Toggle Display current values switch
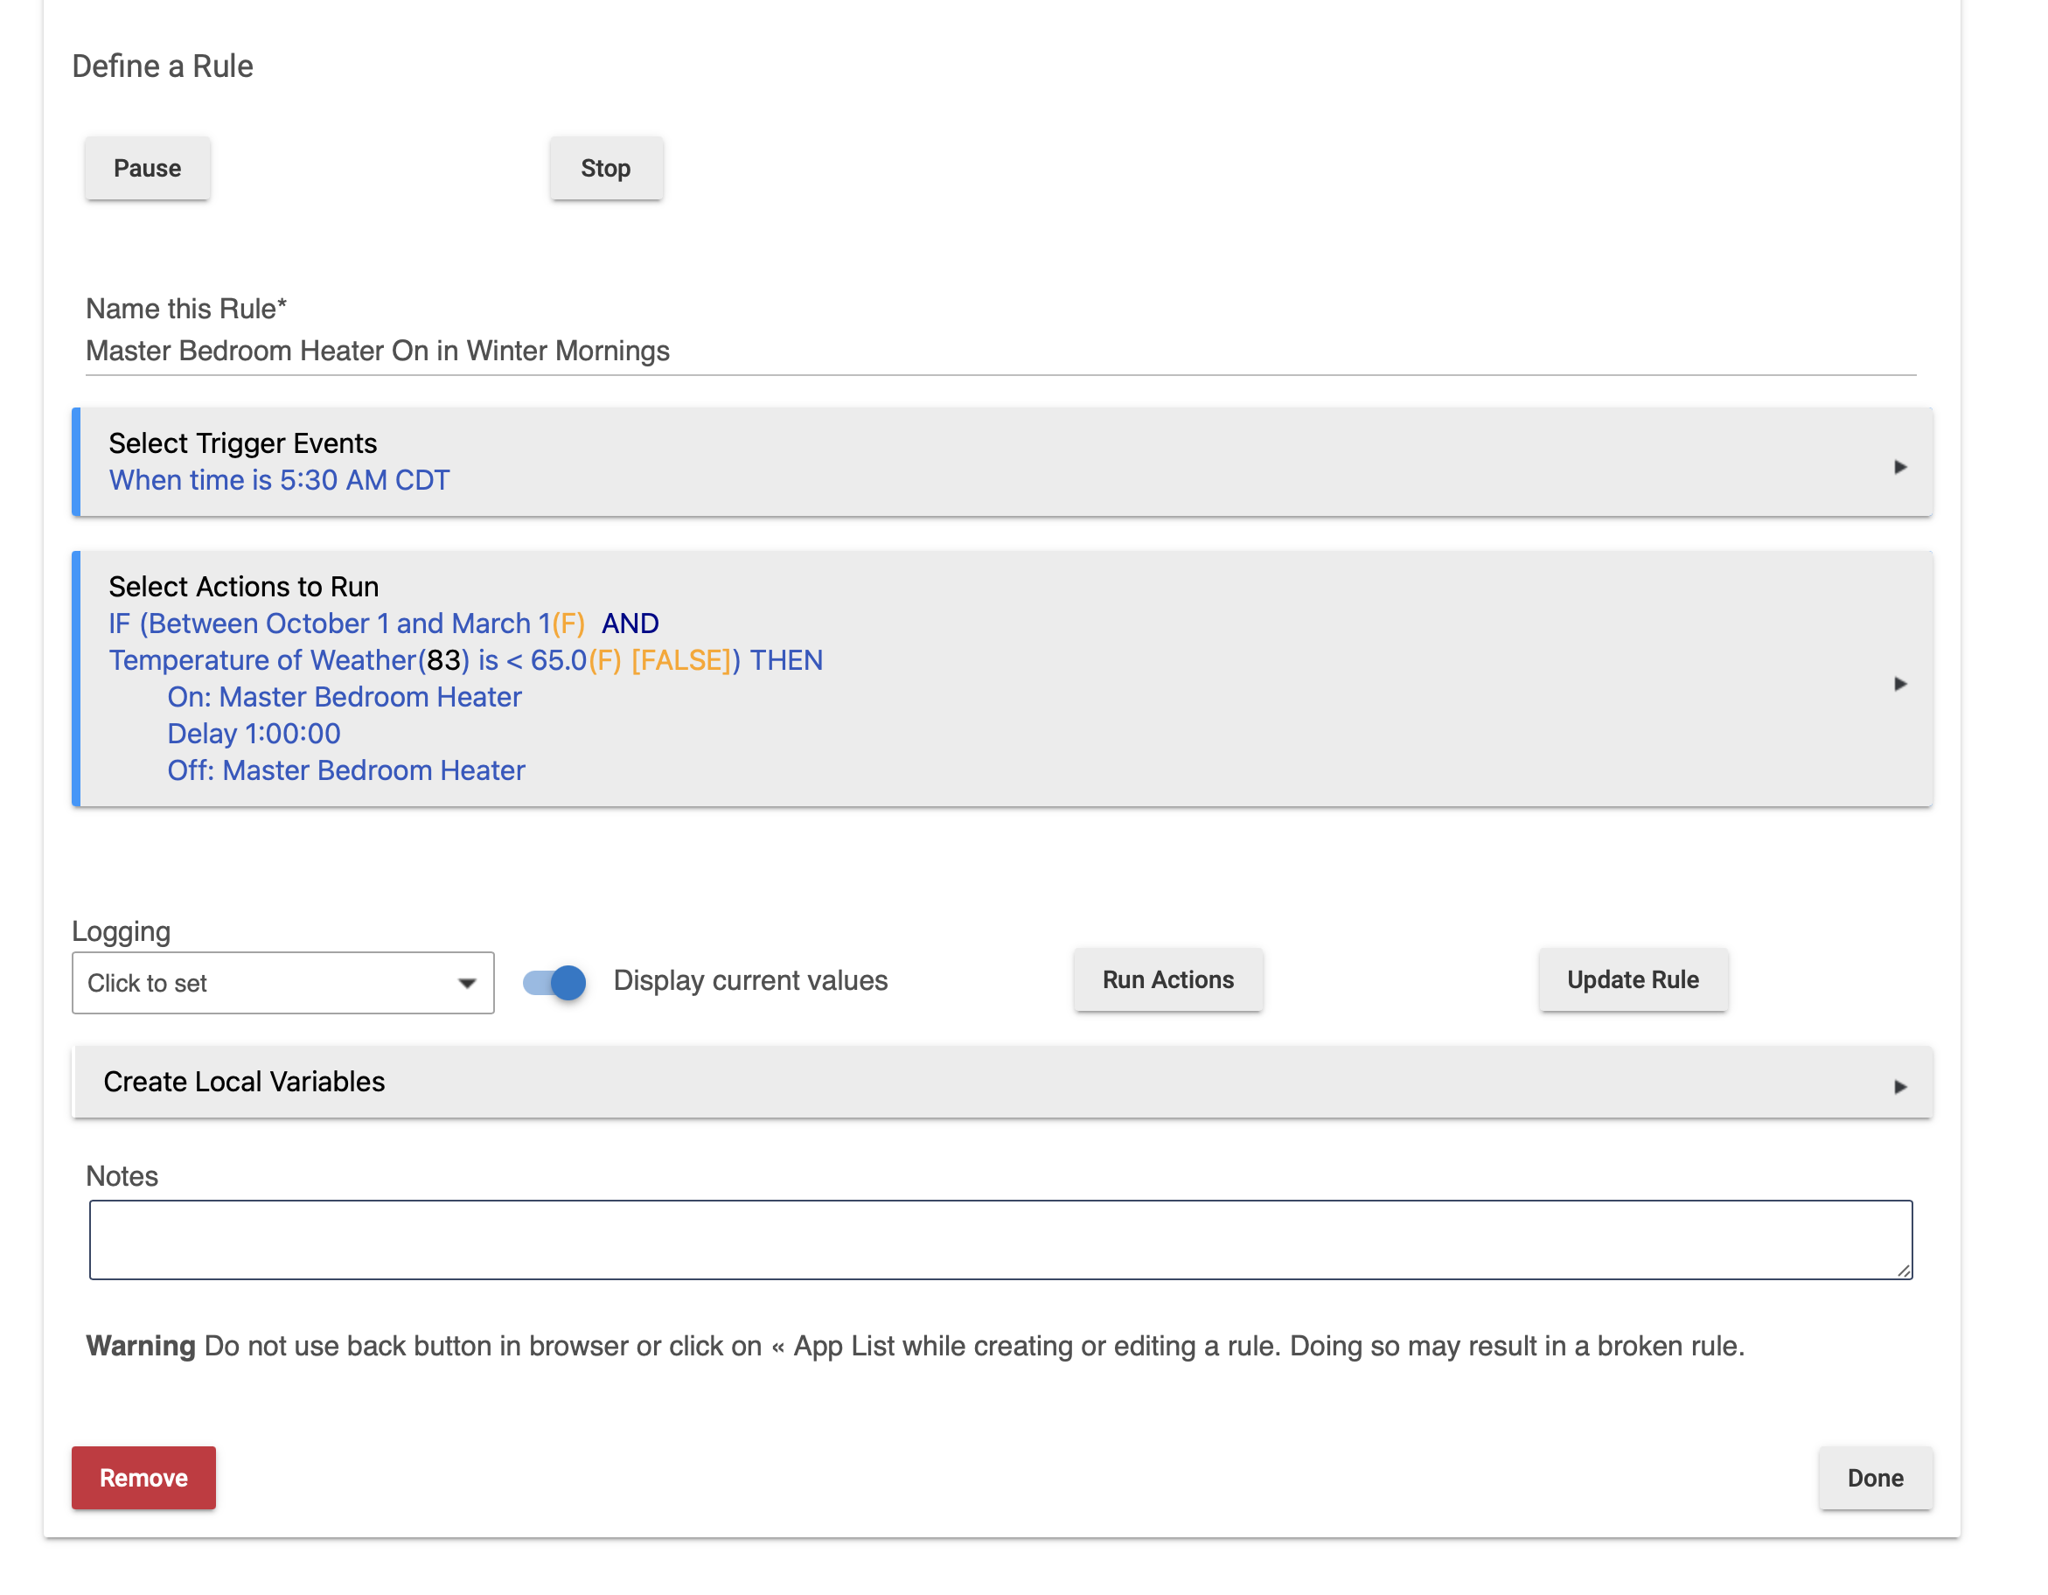 [x=554, y=982]
